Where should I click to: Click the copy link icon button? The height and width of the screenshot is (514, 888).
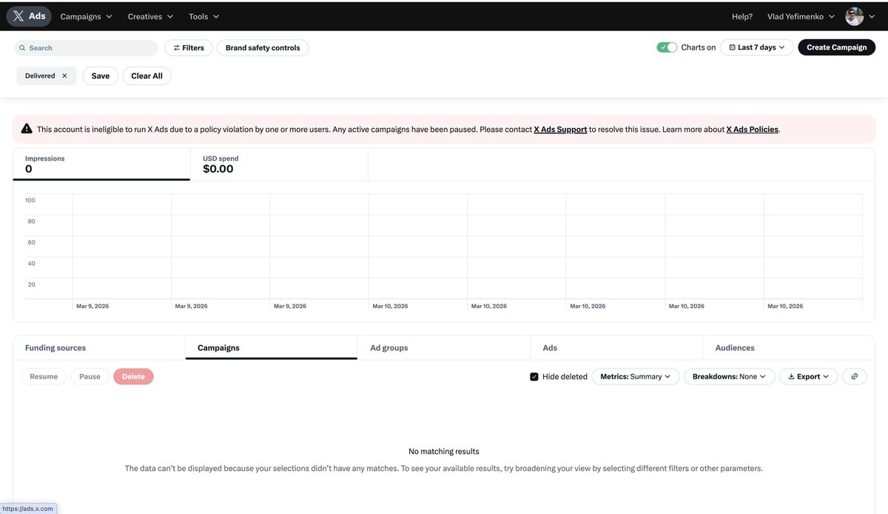[855, 376]
